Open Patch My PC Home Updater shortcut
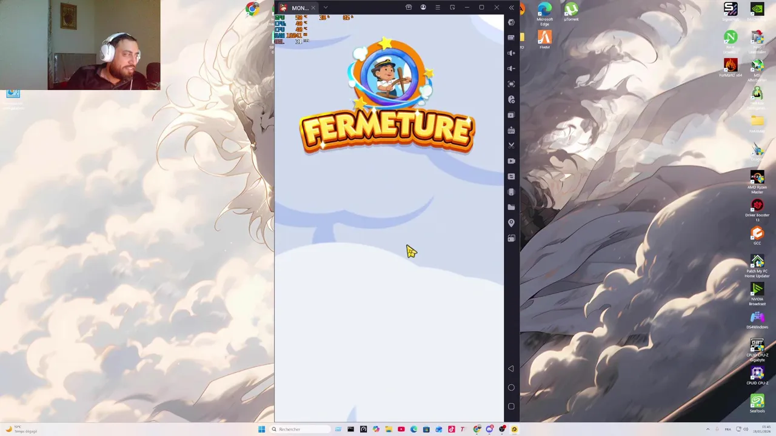Image resolution: width=776 pixels, height=436 pixels. point(757,266)
